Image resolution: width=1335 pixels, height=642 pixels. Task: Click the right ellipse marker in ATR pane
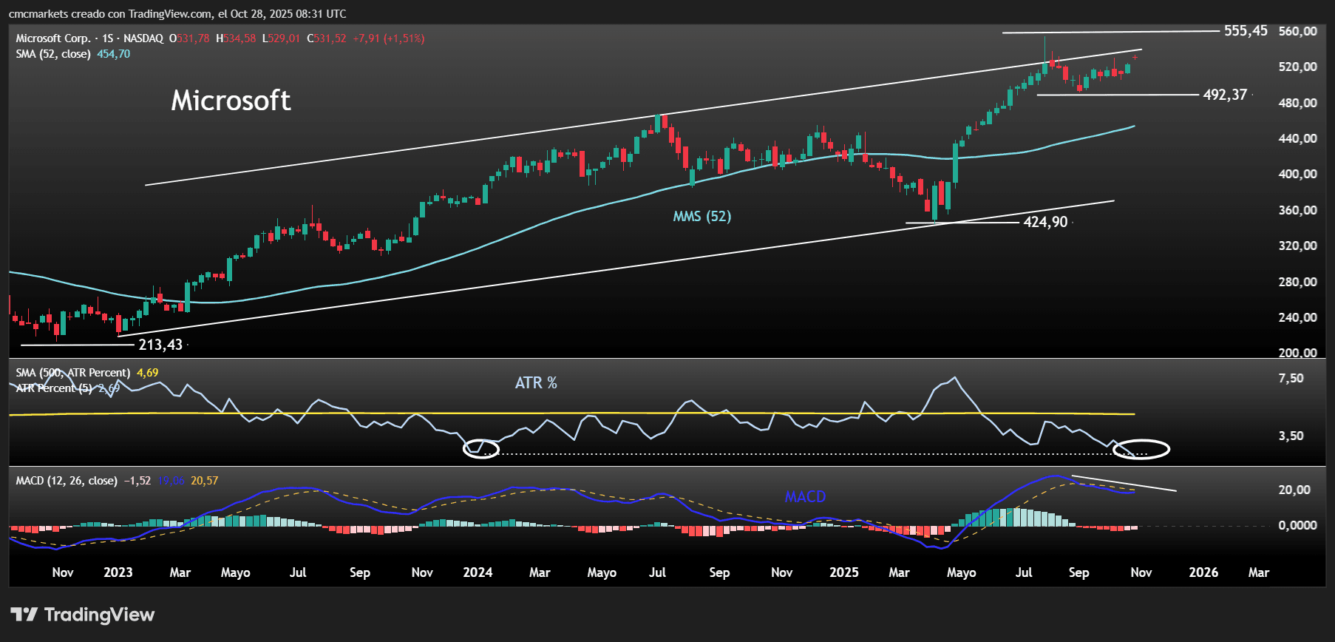pyautogui.click(x=1141, y=449)
